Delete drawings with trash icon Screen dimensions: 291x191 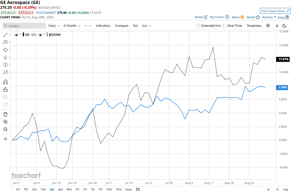pos(5,114)
